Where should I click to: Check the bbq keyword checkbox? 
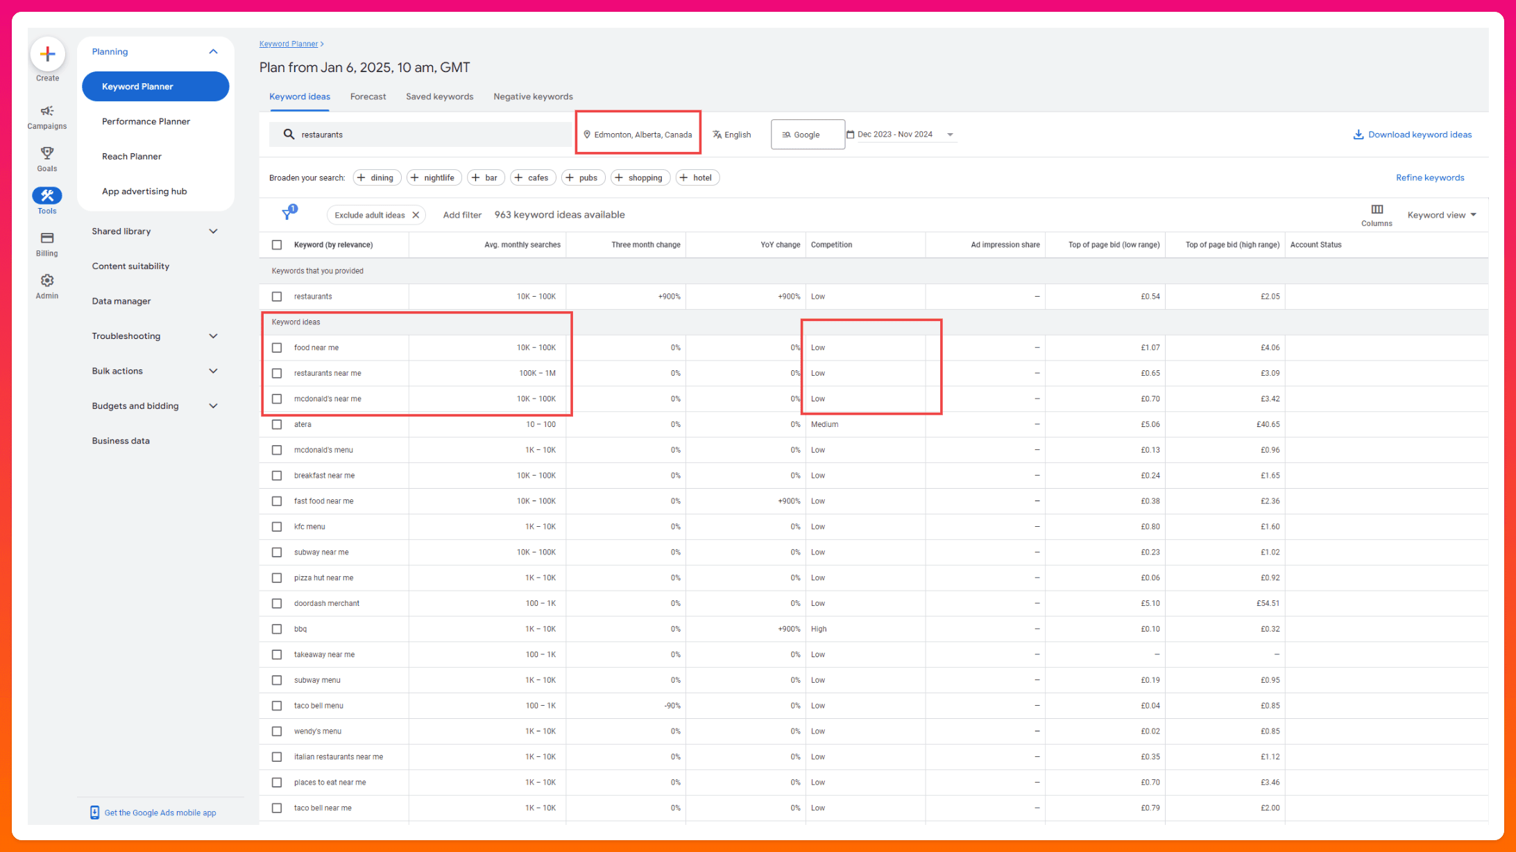277,629
